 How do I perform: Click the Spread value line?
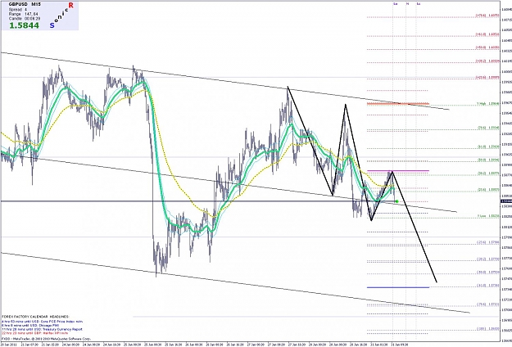click(18, 10)
